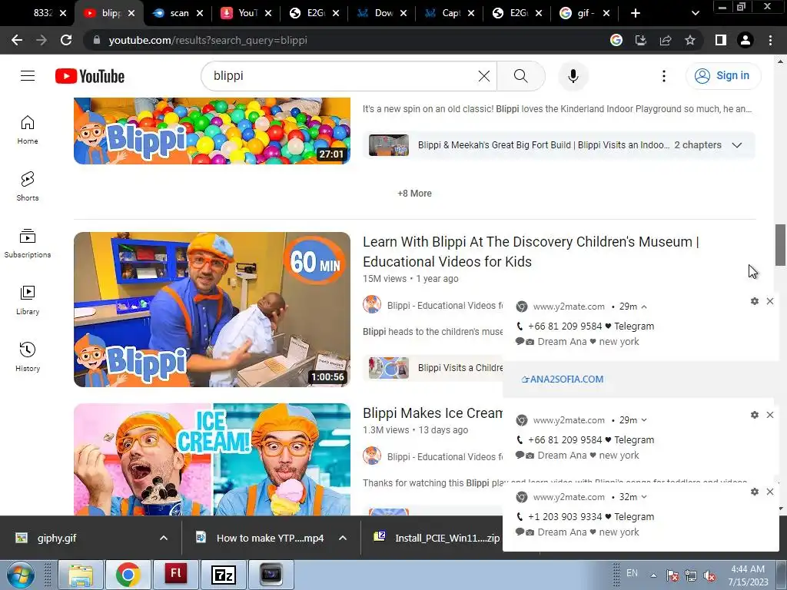Screen dimensions: 787x590
Task: Open settings gear of 32m y2mate notification
Action: [x=755, y=492]
